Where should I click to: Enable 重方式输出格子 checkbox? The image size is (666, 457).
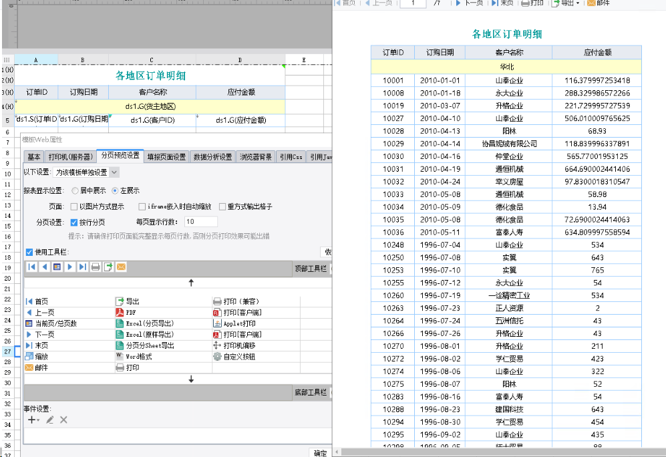click(222, 206)
